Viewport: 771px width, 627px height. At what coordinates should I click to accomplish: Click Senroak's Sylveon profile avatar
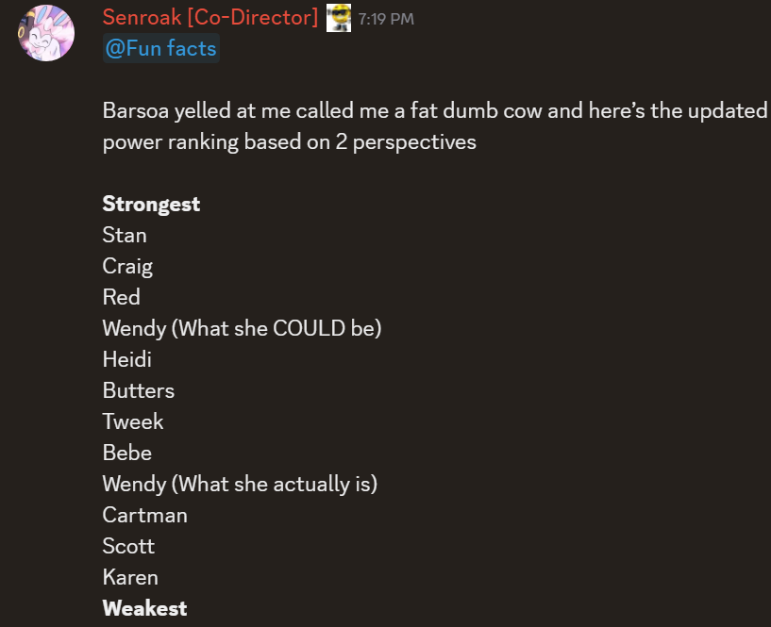45,33
